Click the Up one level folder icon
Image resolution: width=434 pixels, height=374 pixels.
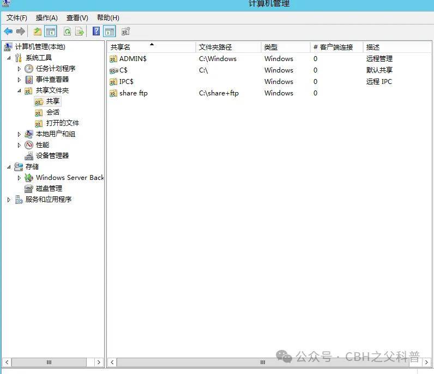pyautogui.click(x=38, y=32)
